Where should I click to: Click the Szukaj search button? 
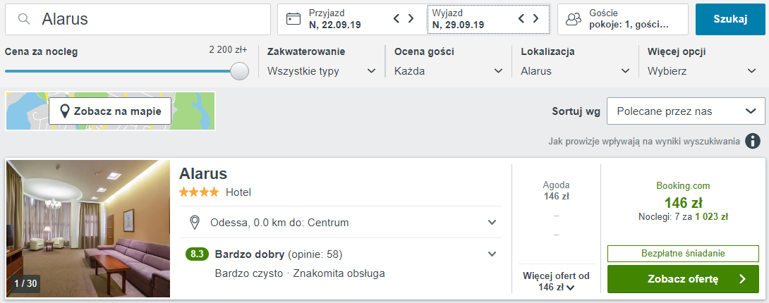(729, 19)
